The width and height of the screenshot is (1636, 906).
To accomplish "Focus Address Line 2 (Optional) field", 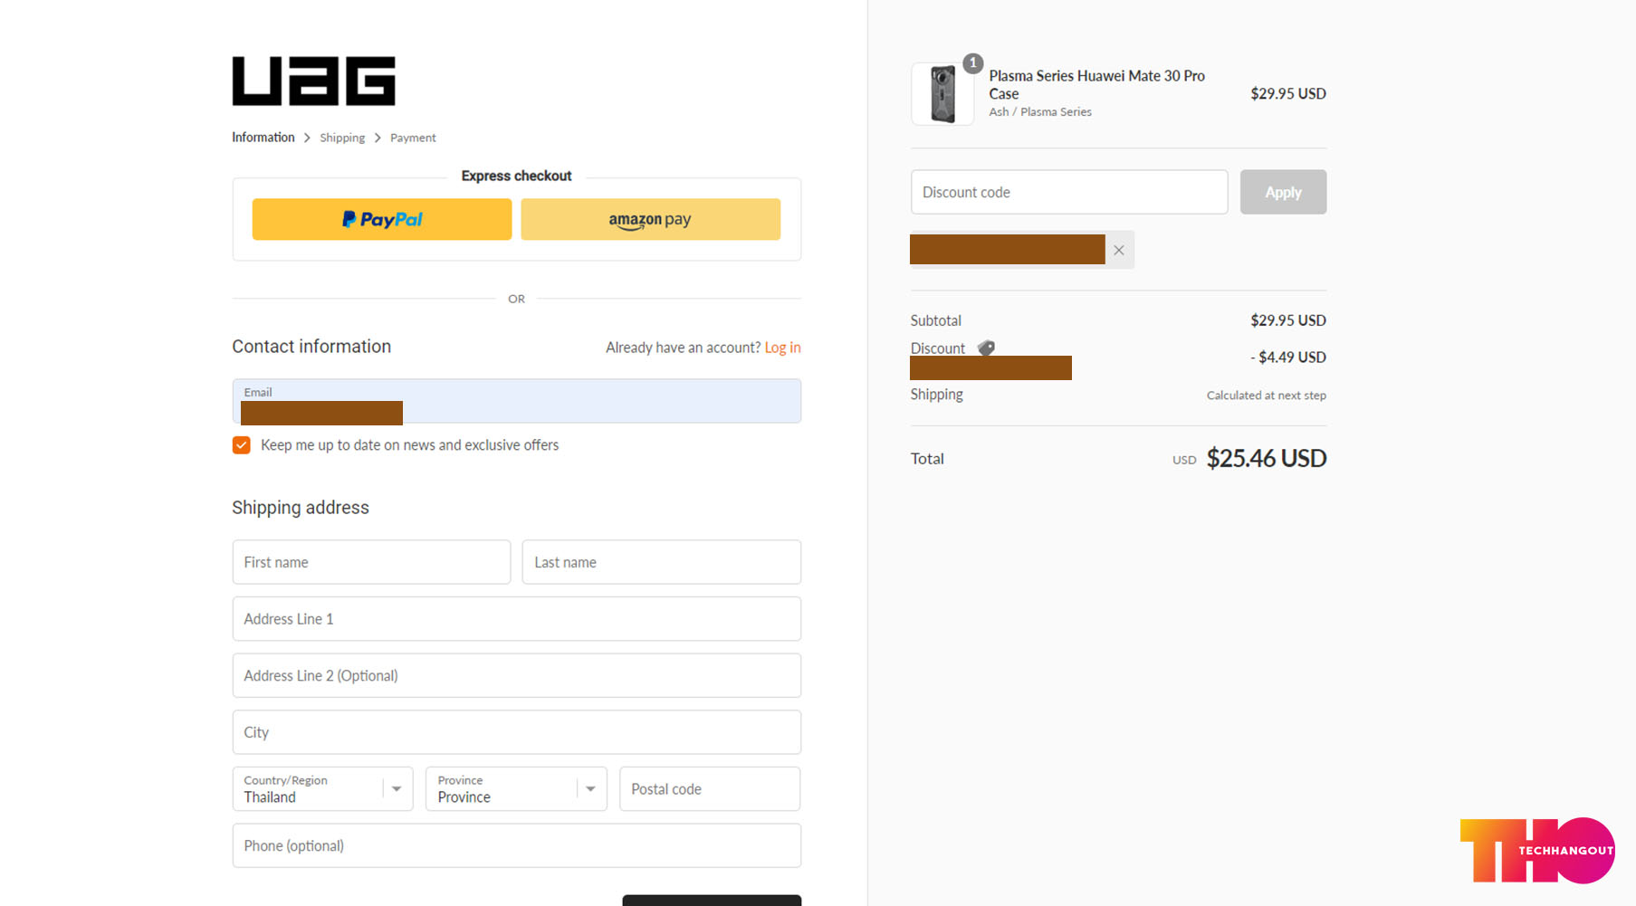I will point(516,675).
